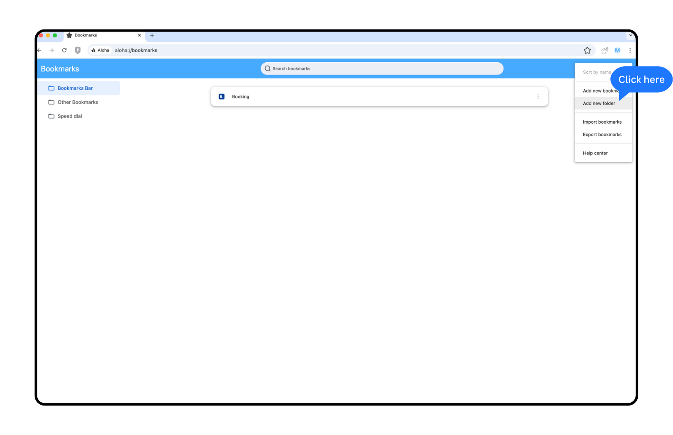This screenshot has height=435, width=673.
Task: Click the forward navigation arrow
Action: coord(52,50)
